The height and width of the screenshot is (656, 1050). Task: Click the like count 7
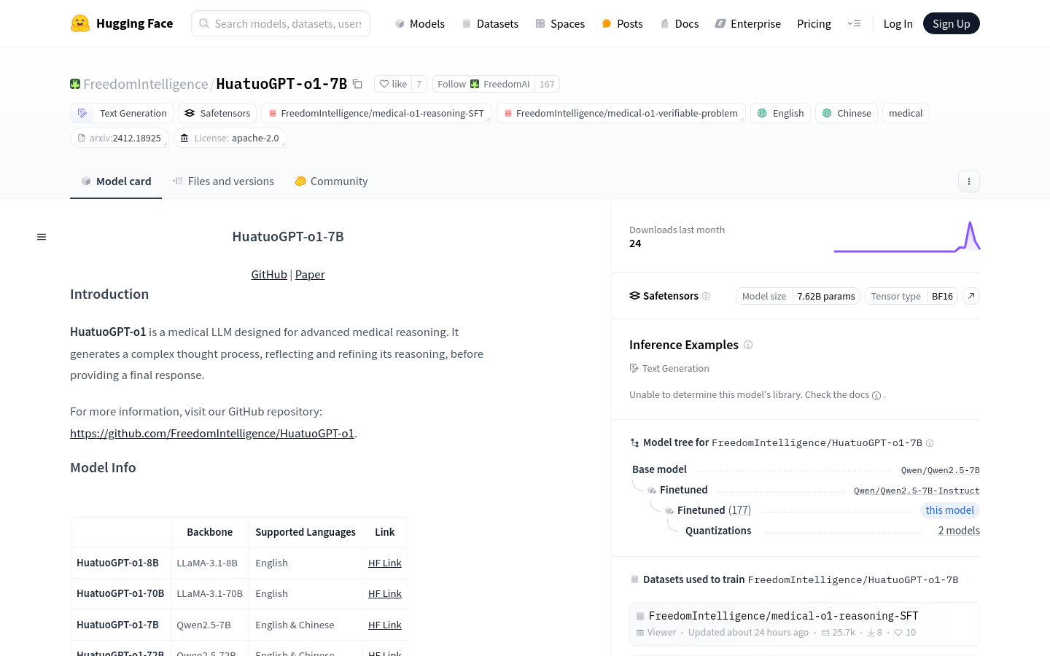click(419, 84)
